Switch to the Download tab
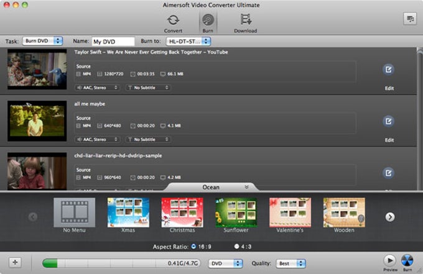 tap(245, 24)
